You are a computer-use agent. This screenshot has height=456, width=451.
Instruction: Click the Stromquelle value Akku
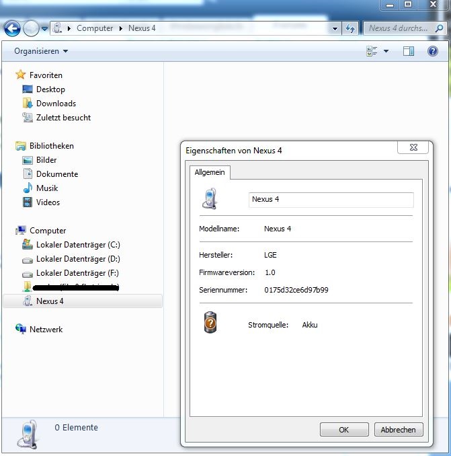click(310, 325)
